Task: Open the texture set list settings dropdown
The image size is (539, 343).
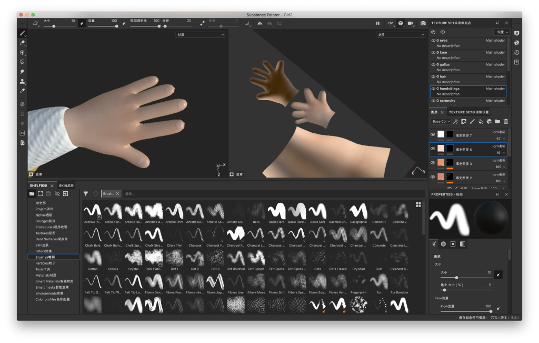Action: coord(502,32)
